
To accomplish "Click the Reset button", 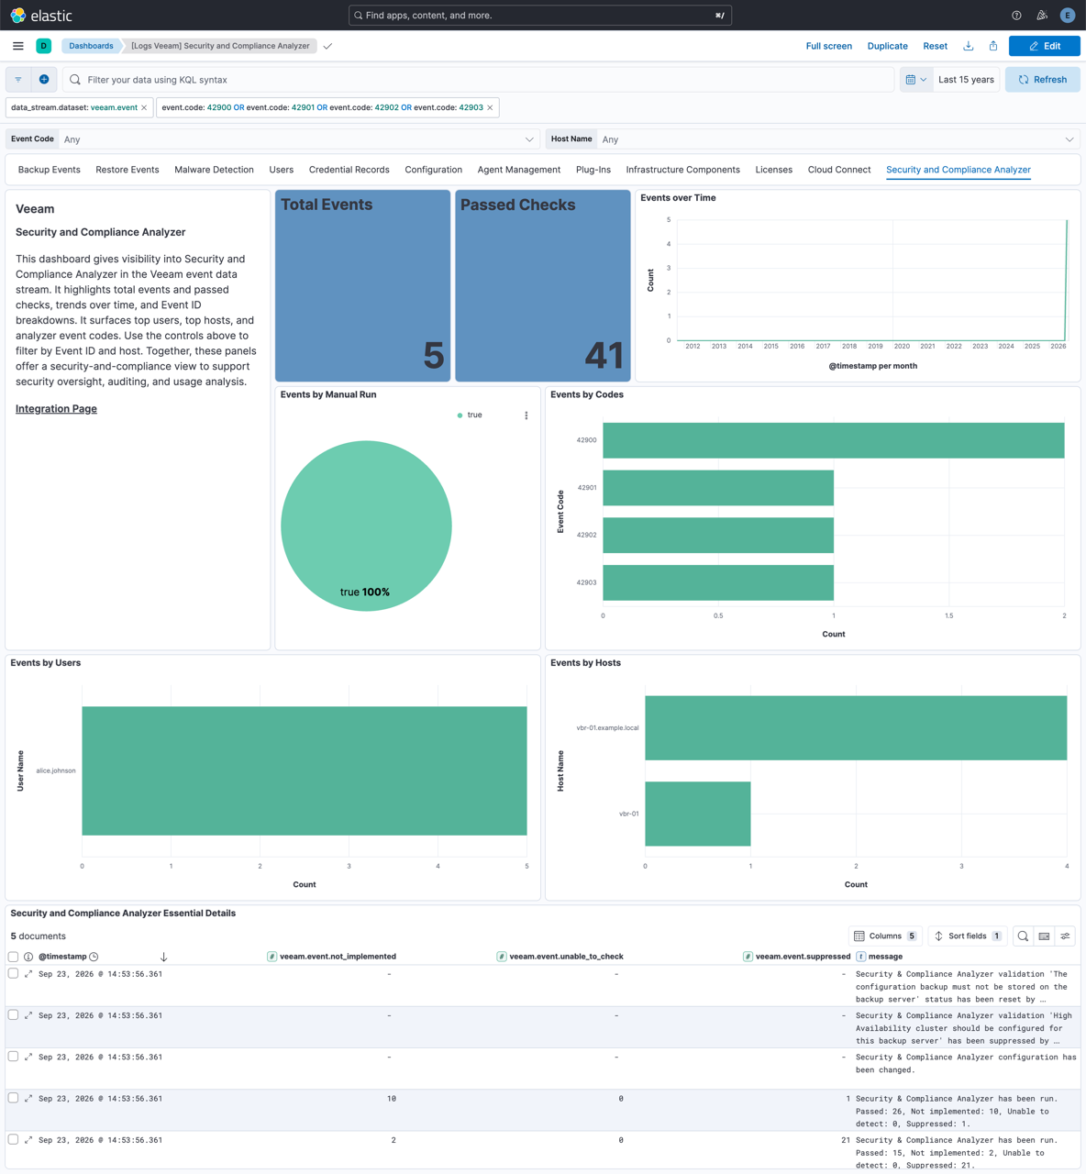I will click(936, 46).
